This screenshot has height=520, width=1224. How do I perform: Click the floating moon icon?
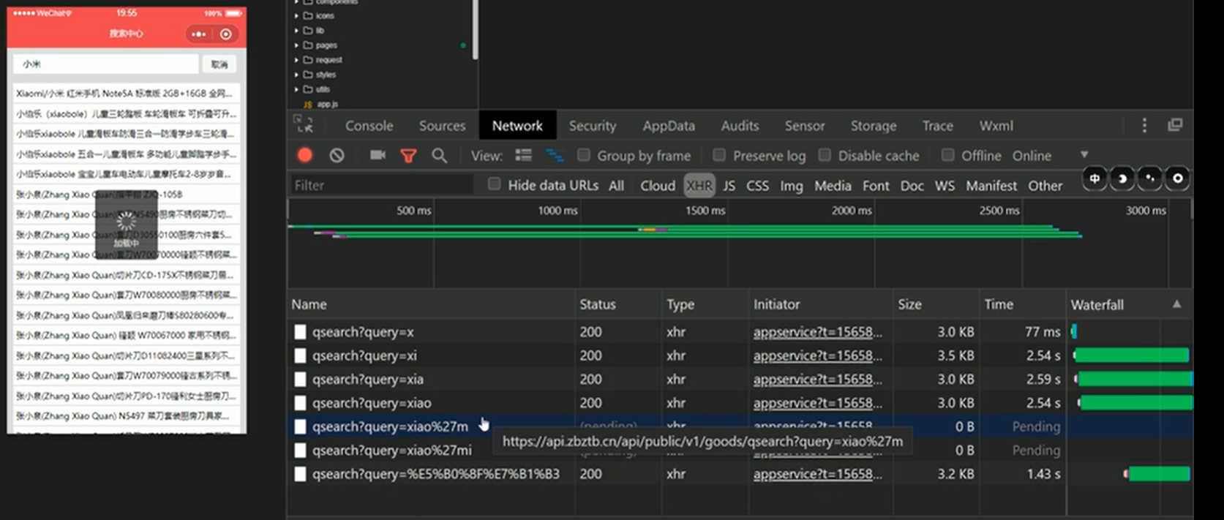point(1122,178)
